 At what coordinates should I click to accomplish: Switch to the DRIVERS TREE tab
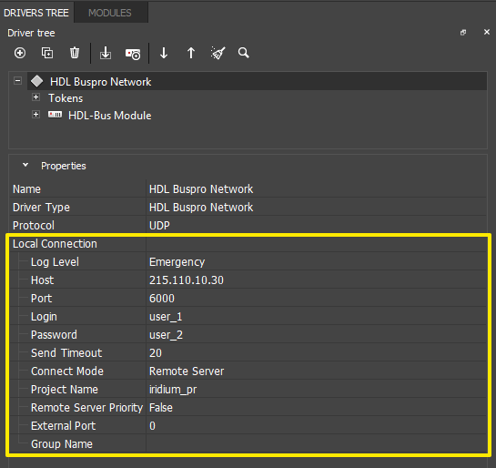[36, 13]
